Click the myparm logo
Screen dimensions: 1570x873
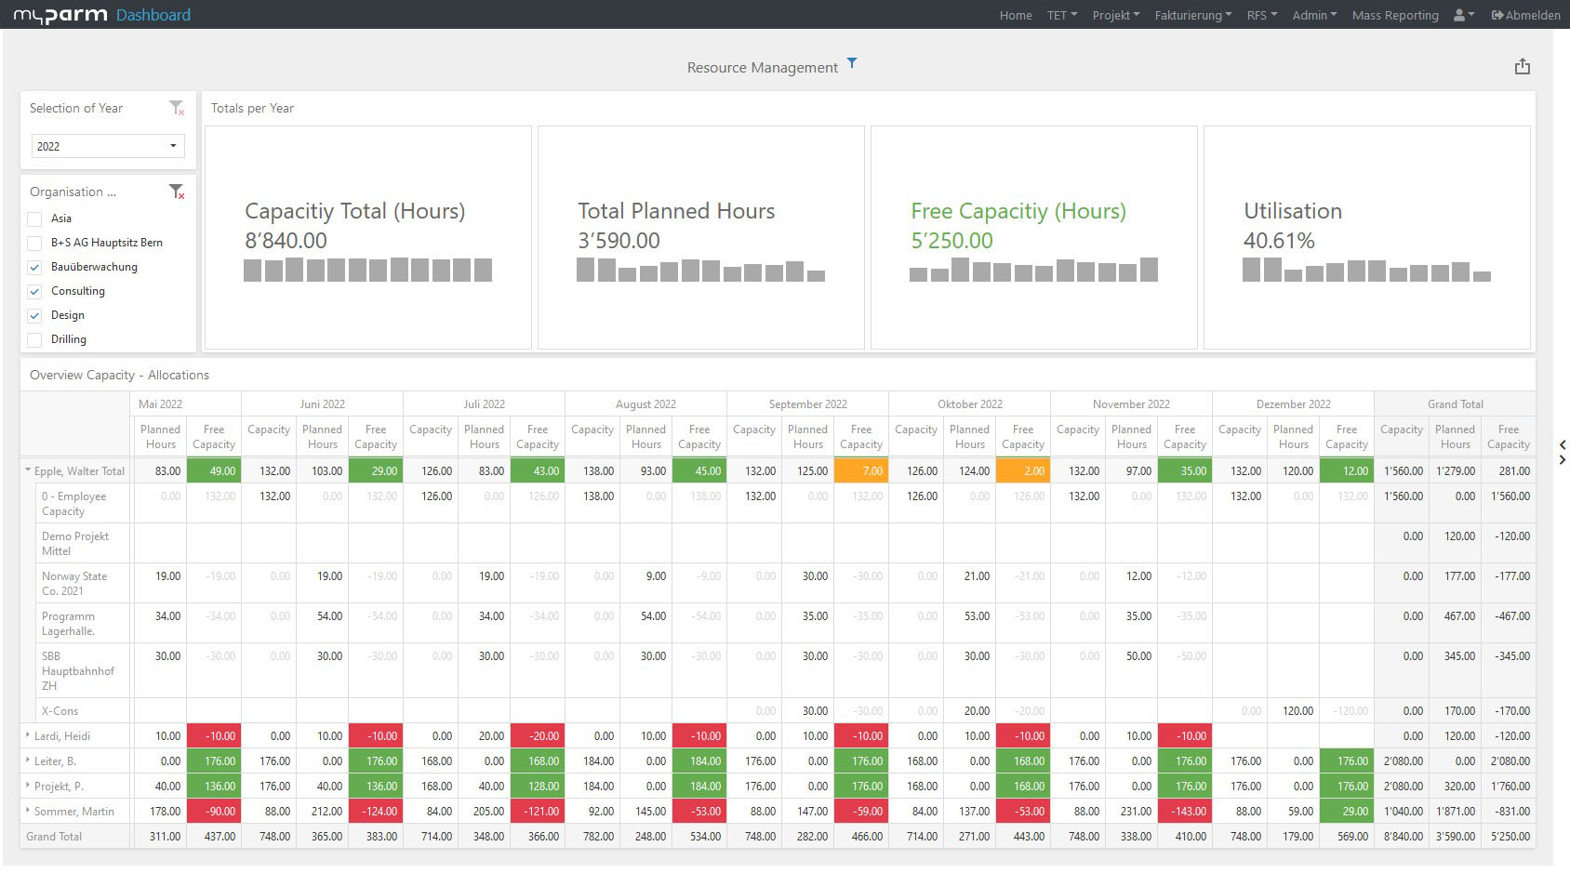click(60, 15)
